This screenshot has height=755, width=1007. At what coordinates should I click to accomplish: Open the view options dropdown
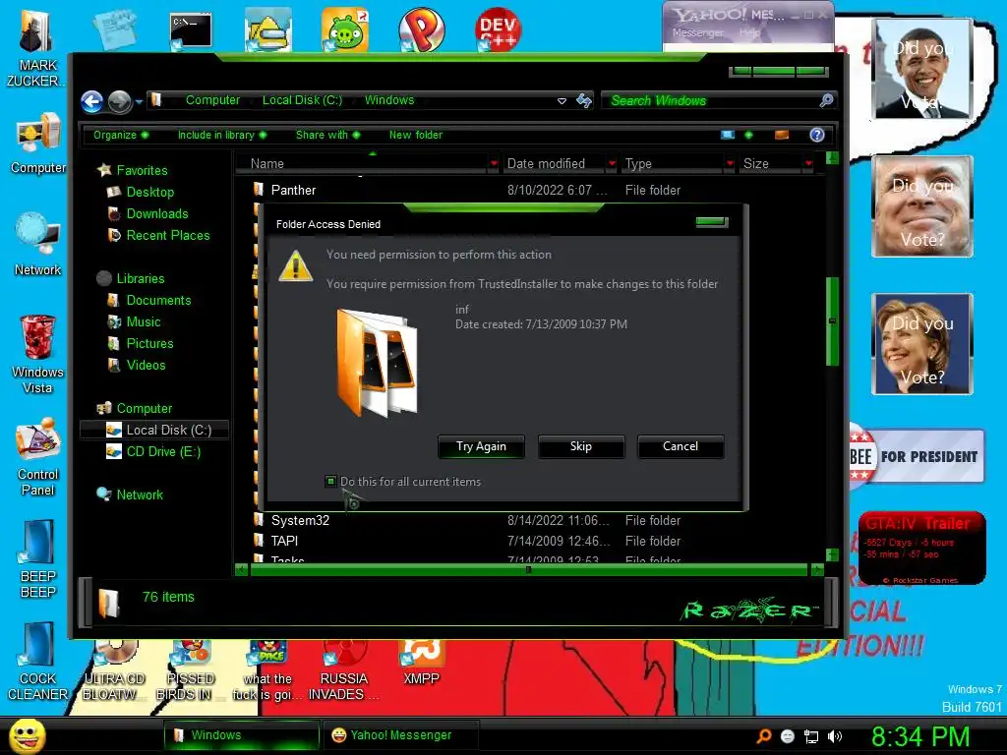click(748, 135)
